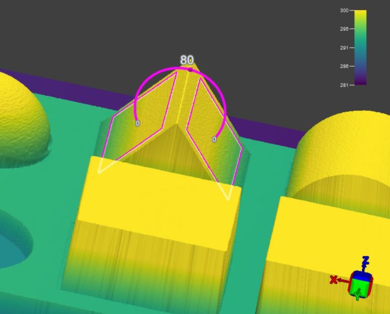Click the blue Z axis label on gizmo

point(366,261)
